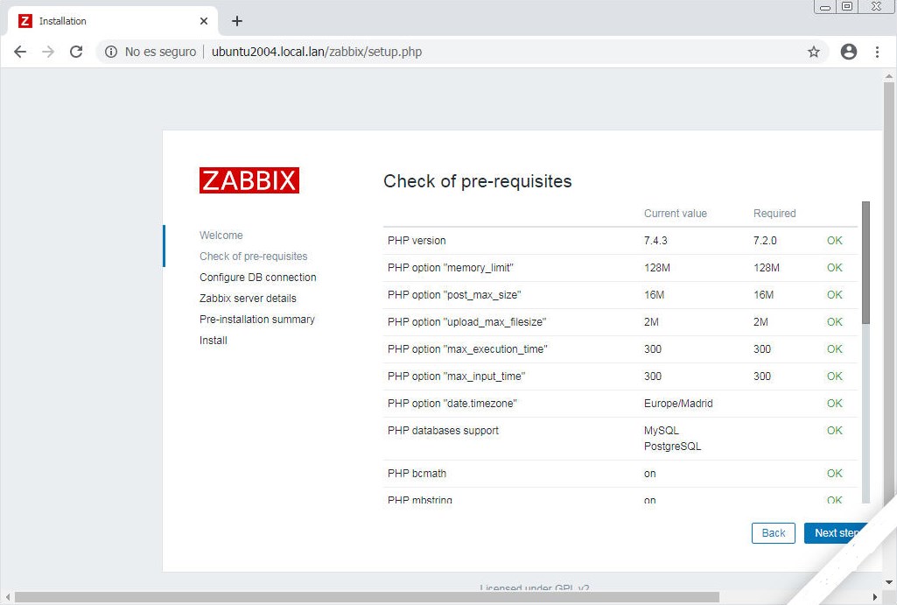Click the Europe/Madrid timezone value
The image size is (897, 605).
(678, 404)
